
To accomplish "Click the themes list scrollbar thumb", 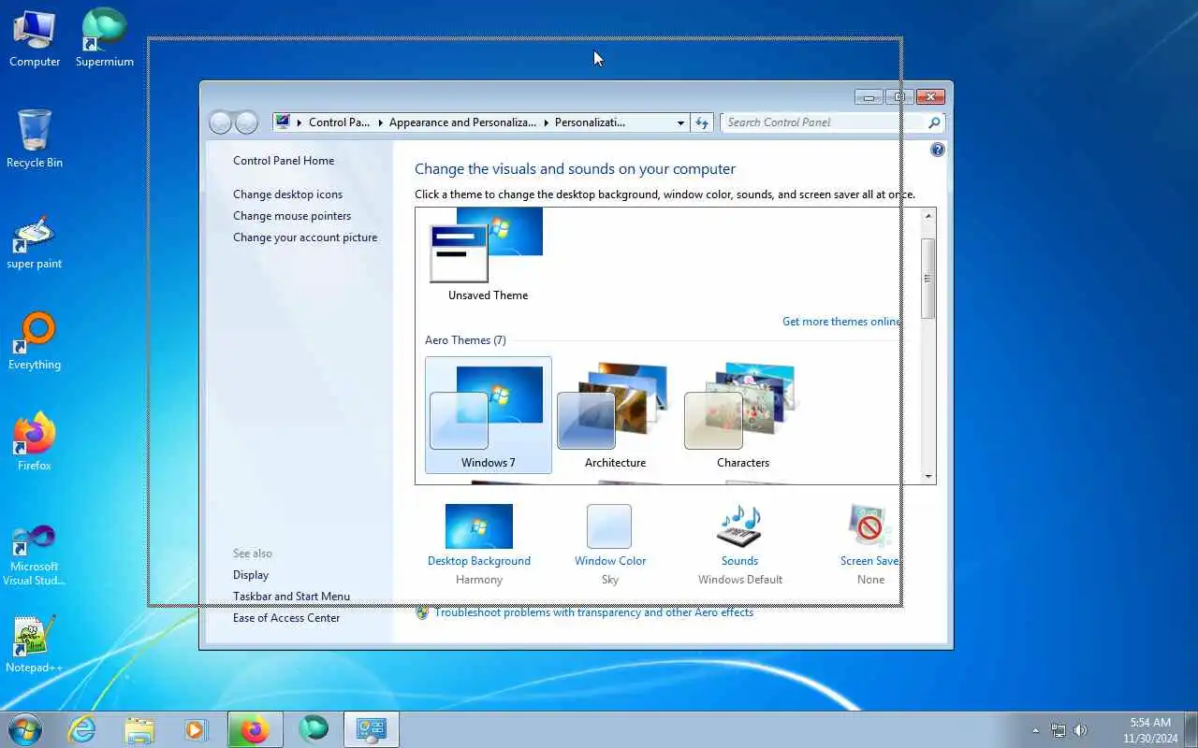I will coord(928,278).
